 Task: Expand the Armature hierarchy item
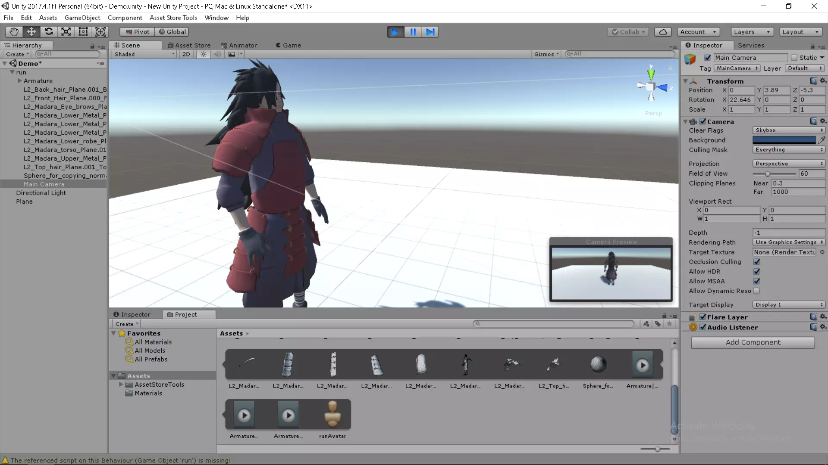[x=19, y=81]
